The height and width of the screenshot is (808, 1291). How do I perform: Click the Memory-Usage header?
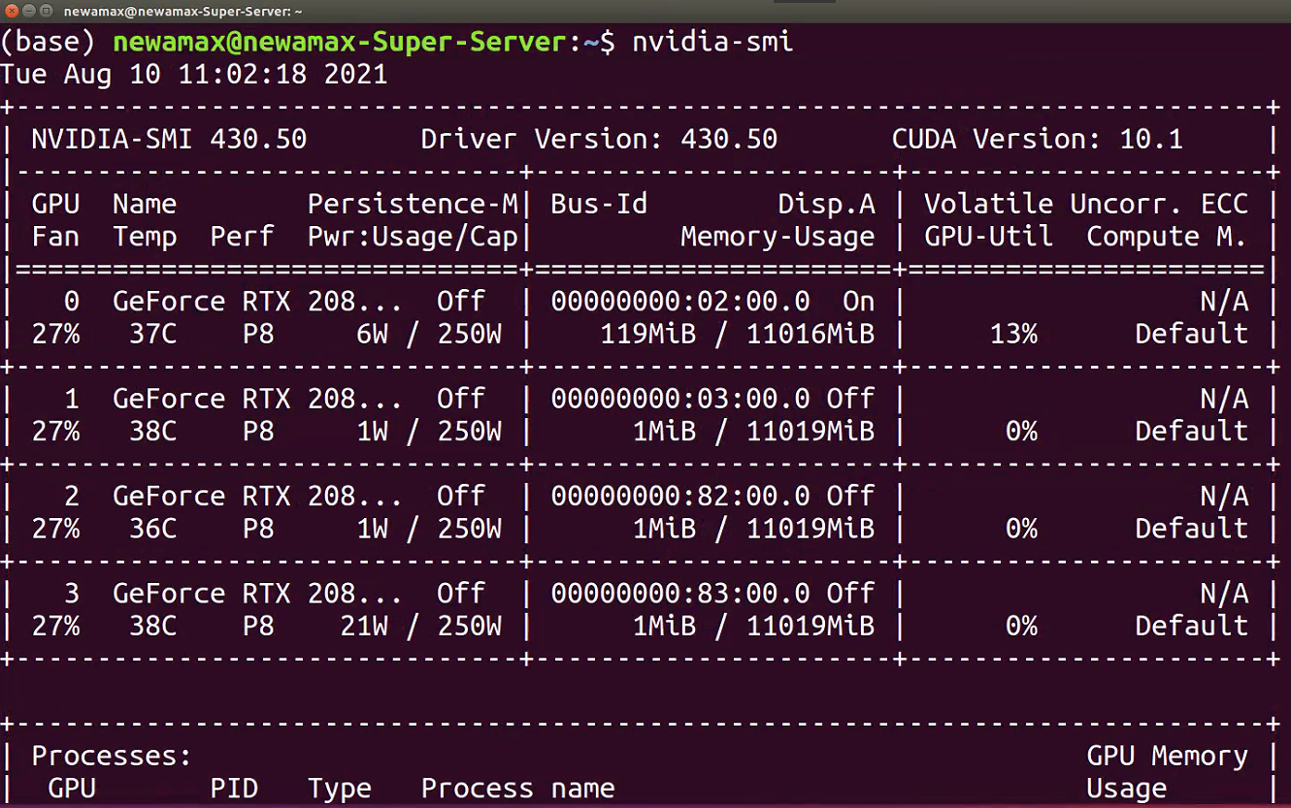pyautogui.click(x=778, y=237)
